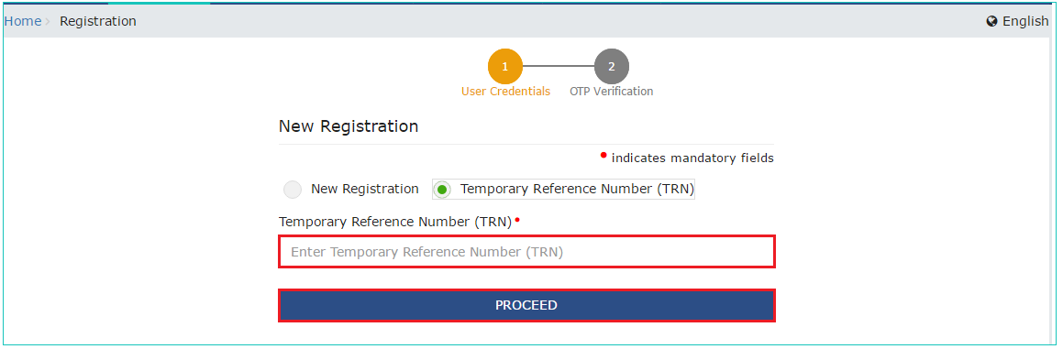Open the English language selector

[x=1017, y=21]
